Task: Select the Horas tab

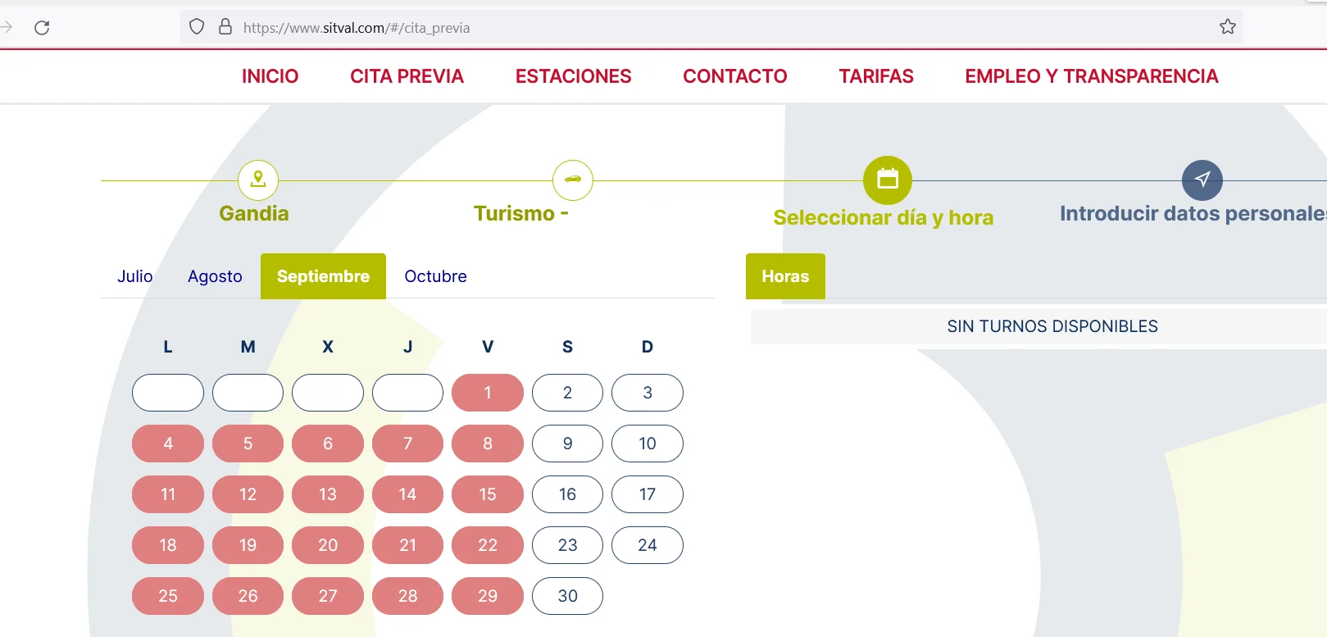Action: (785, 276)
